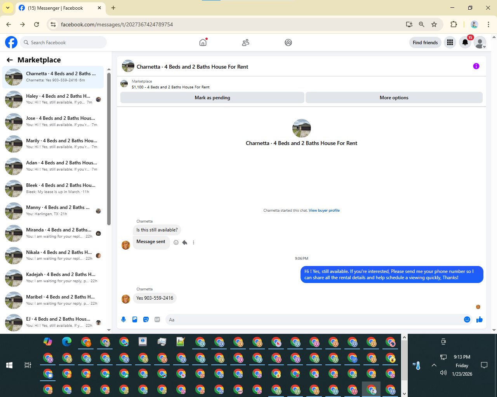Image resolution: width=497 pixels, height=397 pixels.
Task: Open the GIF picker
Action: (x=157, y=319)
